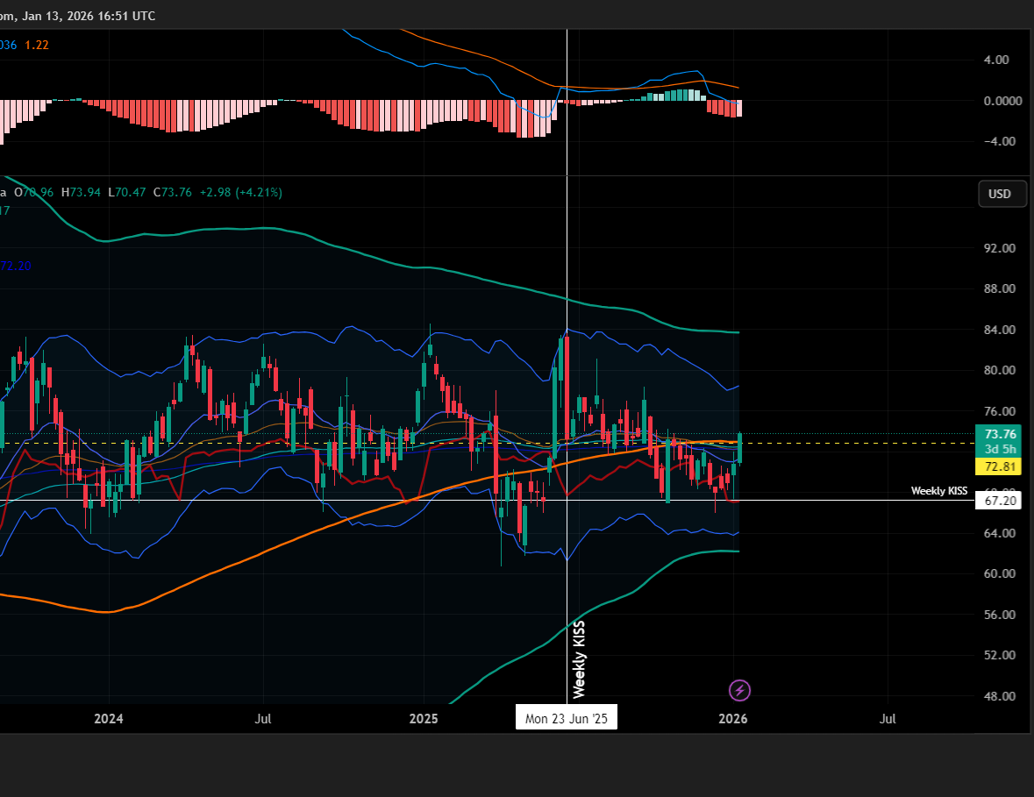Image resolution: width=1034 pixels, height=797 pixels.
Task: Open the USD currency selector
Action: pyautogui.click(x=1002, y=194)
